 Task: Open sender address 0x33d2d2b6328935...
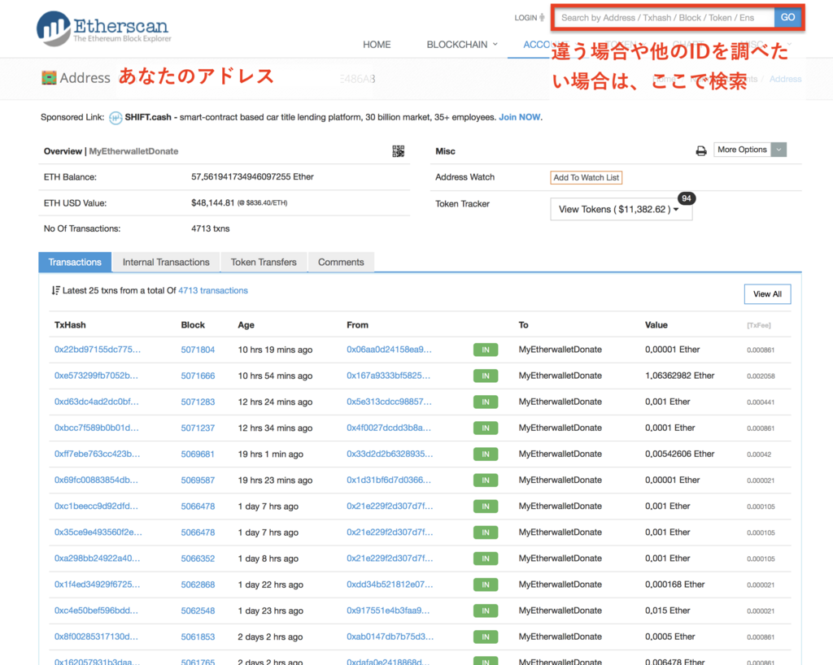(390, 454)
